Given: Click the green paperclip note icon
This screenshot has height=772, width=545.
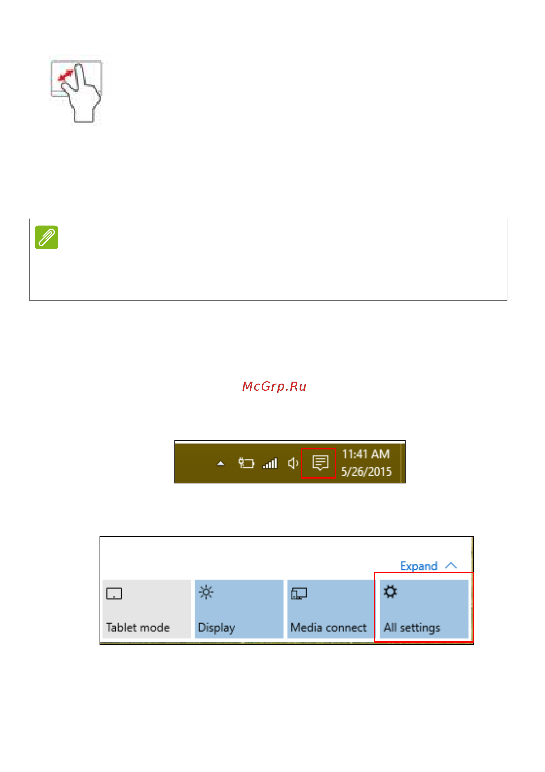Looking at the screenshot, I should pyautogui.click(x=46, y=237).
